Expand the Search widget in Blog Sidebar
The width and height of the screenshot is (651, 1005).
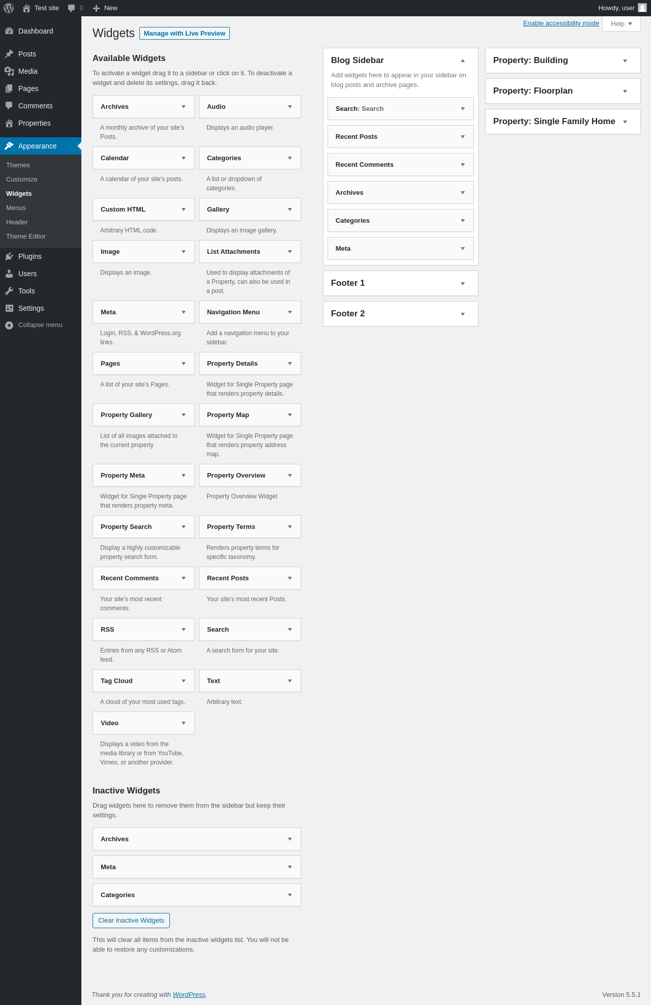click(463, 109)
